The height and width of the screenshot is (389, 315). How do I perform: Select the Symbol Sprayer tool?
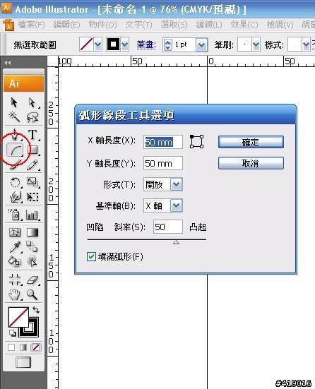click(14, 215)
